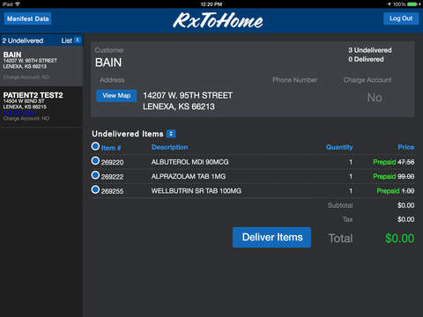The width and height of the screenshot is (423, 317).
Task: Open the Undelivered Items dropdown selector
Action: (x=171, y=134)
